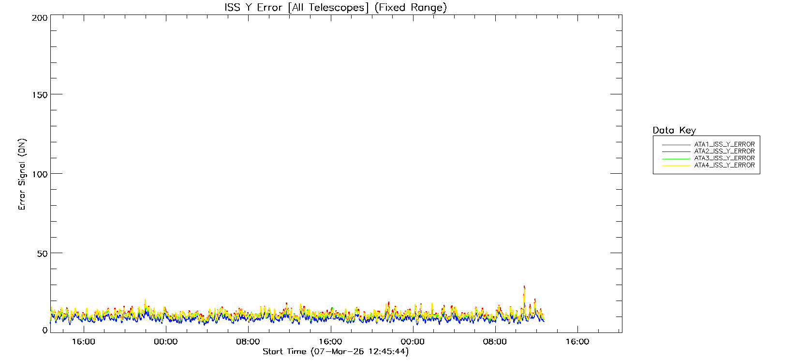
Task: Click the green line sample for ATA3
Action: pyautogui.click(x=676, y=159)
